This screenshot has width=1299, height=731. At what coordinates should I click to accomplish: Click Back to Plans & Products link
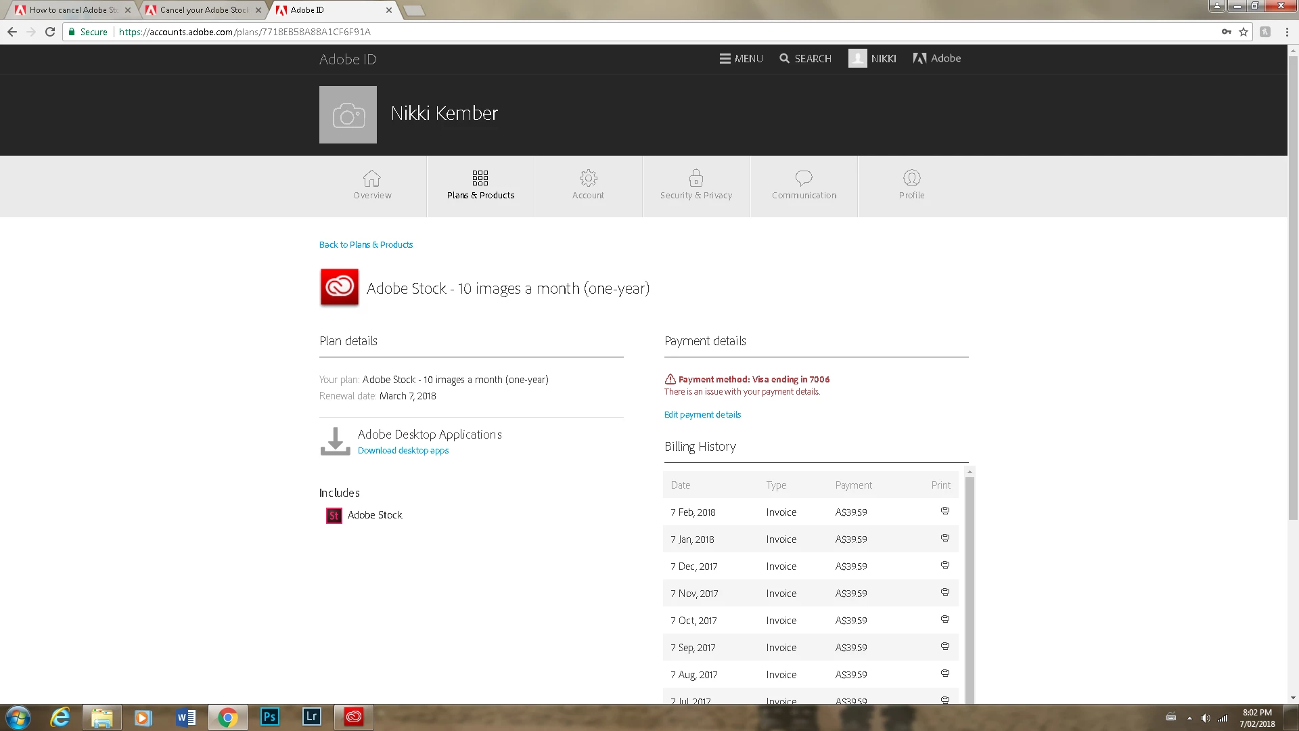[365, 245]
